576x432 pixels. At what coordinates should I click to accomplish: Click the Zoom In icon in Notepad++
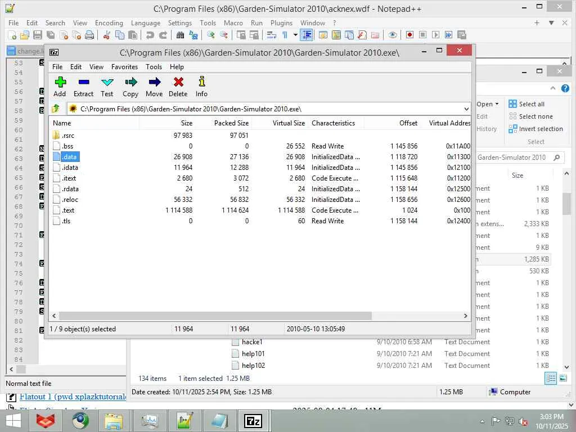[x=210, y=35]
